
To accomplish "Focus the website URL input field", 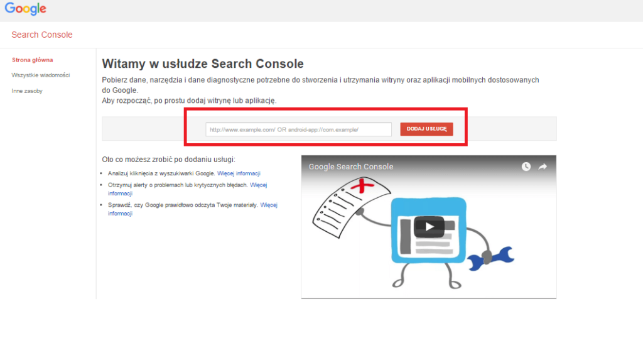I will (x=298, y=129).
